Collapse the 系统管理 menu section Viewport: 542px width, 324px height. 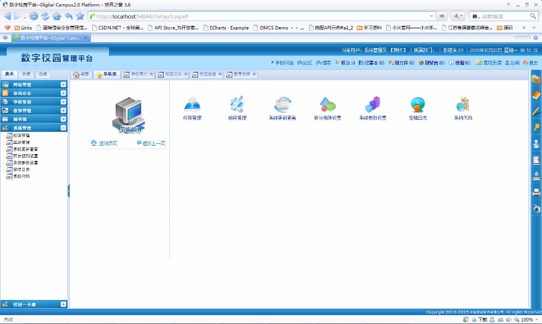(x=63, y=128)
